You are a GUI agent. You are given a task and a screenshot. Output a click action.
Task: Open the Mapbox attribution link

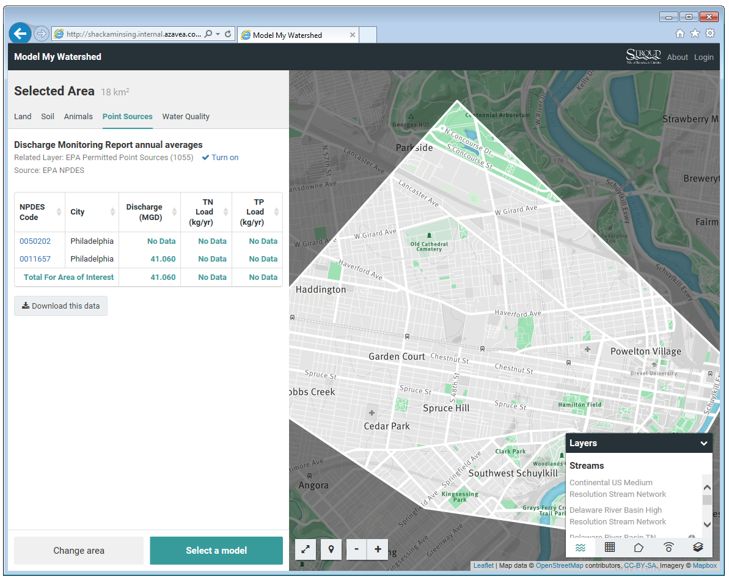[705, 565]
